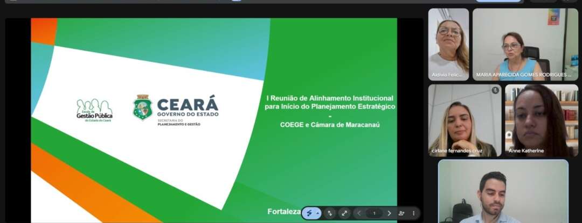Click the slide number 1 field
The height and width of the screenshot is (223, 582).
tap(374, 213)
